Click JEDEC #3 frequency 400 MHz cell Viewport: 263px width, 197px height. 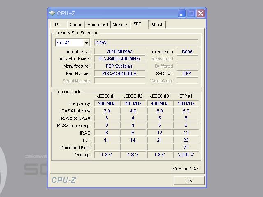(x=160, y=103)
